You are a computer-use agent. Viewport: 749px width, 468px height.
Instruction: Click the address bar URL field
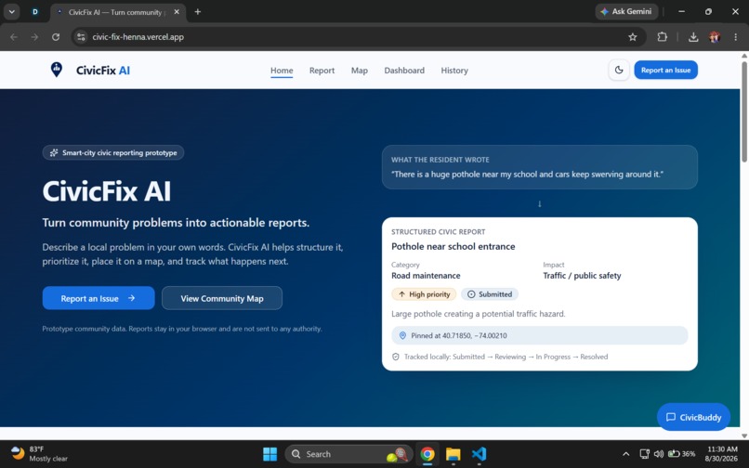[359, 37]
